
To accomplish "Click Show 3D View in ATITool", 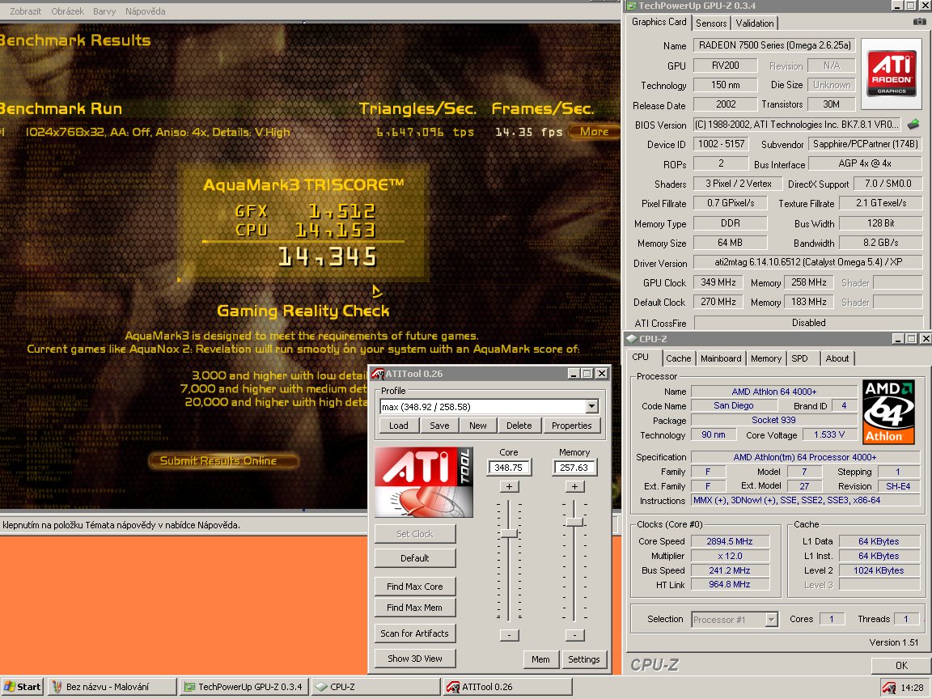I will pyautogui.click(x=415, y=659).
